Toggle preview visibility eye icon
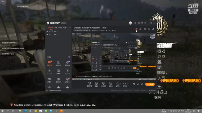Screen dimensions: 202x113 click(x=138, y=84)
